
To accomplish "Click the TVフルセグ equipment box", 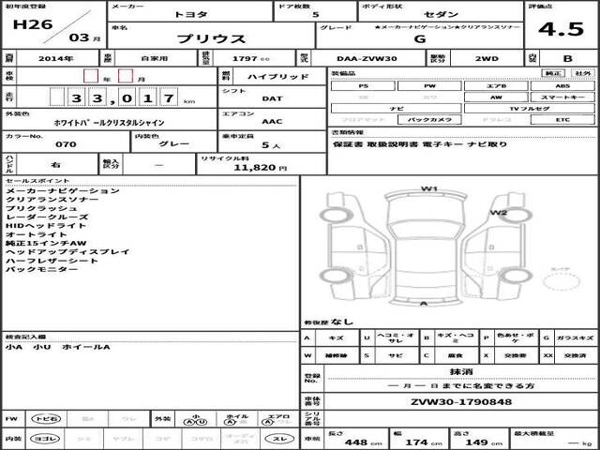I will pyautogui.click(x=529, y=109).
